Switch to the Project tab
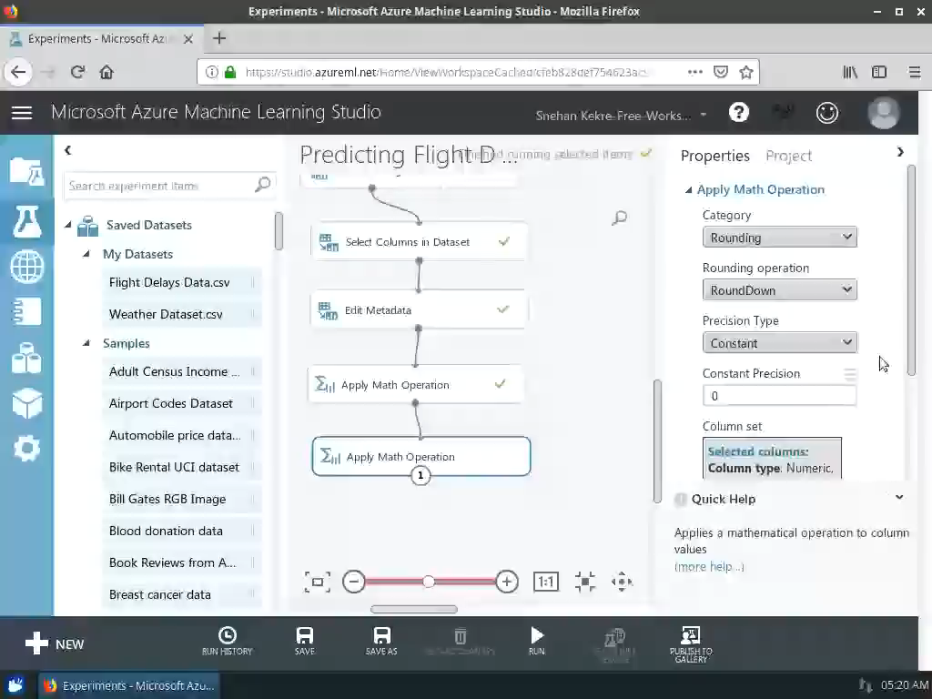Screen dimensions: 932x699 [788, 156]
